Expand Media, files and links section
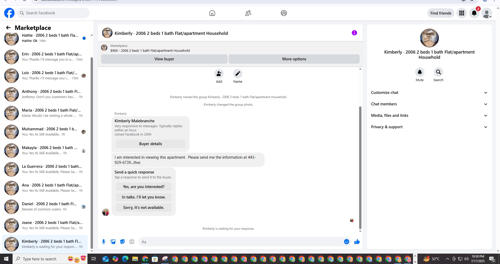Screen dimensions: 500x264 click(429, 115)
